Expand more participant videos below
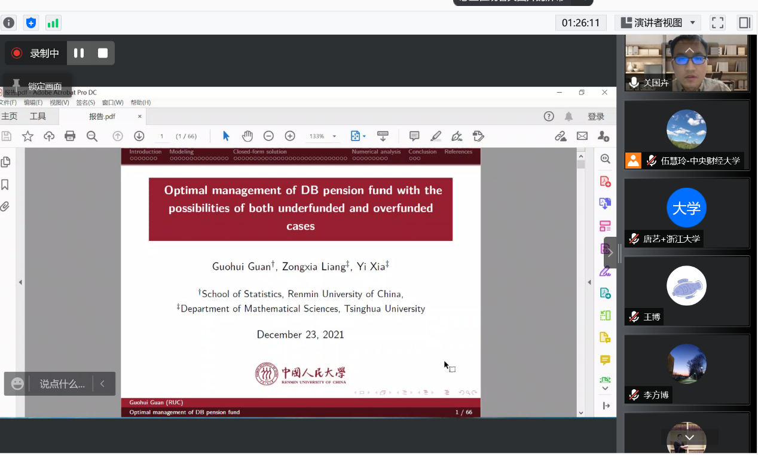 coord(689,438)
